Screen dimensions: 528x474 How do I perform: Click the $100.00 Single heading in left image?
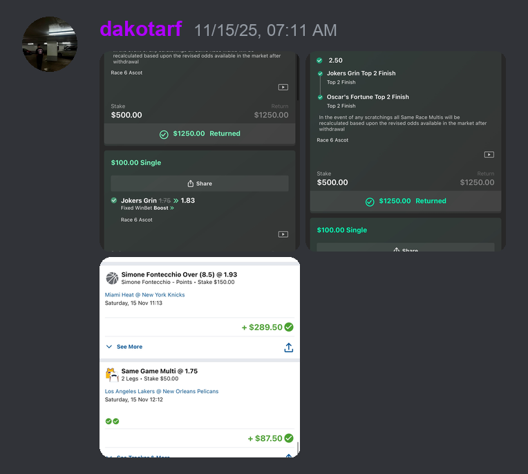pos(136,162)
